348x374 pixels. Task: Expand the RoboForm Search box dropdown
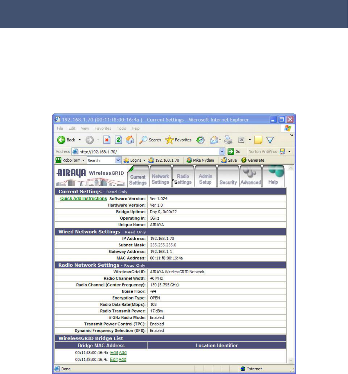(x=118, y=160)
